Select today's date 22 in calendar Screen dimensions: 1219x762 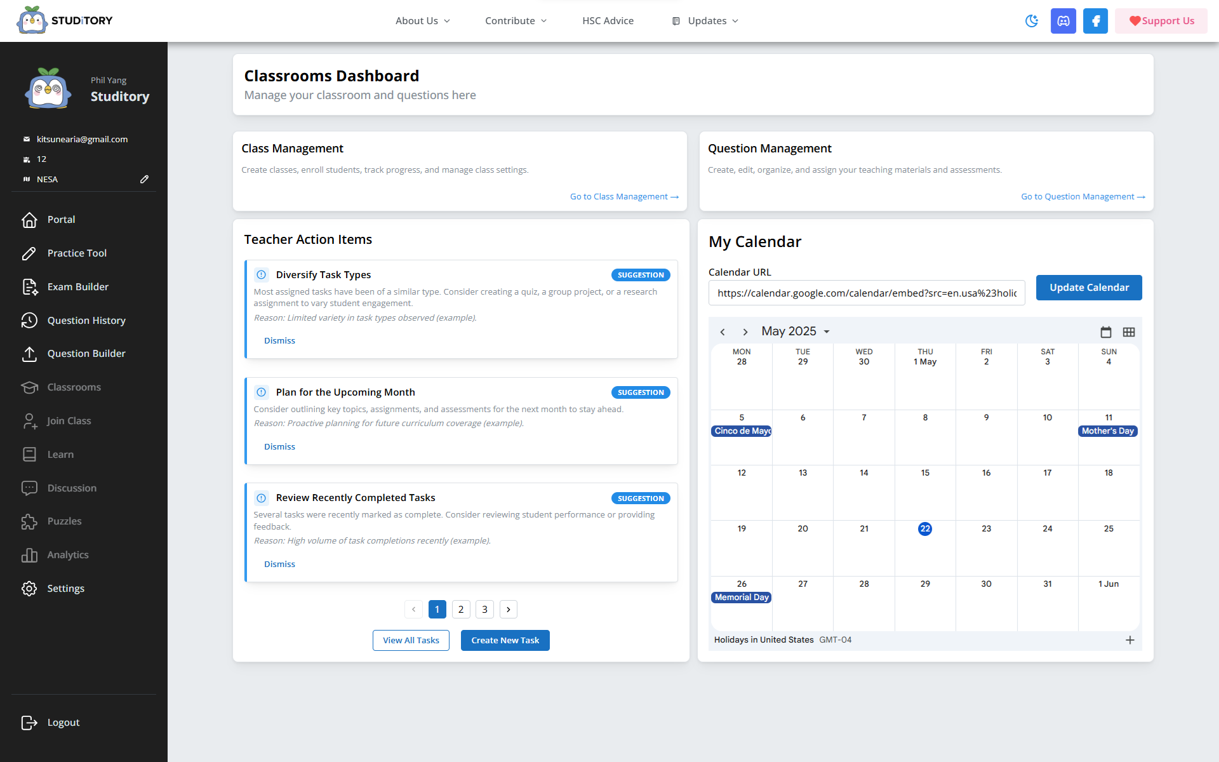pos(925,529)
